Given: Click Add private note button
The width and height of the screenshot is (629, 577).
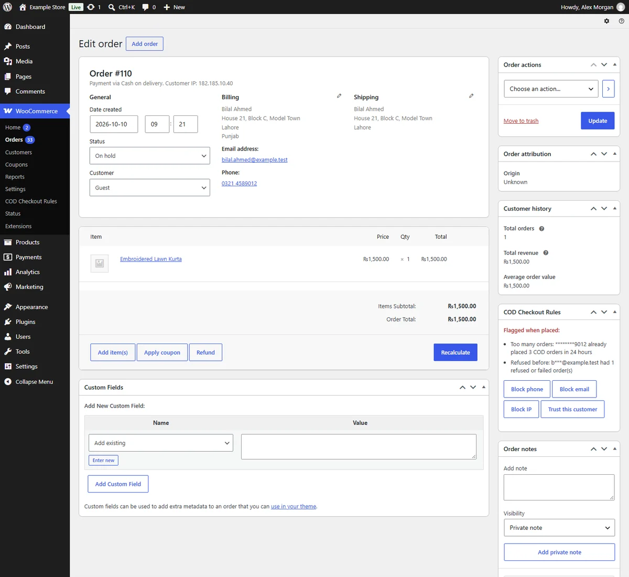Looking at the screenshot, I should point(559,552).
